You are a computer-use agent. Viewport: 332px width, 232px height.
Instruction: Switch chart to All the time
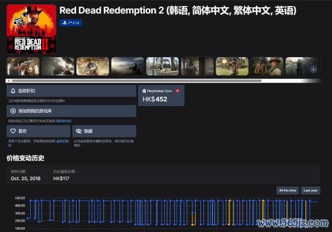(287, 190)
